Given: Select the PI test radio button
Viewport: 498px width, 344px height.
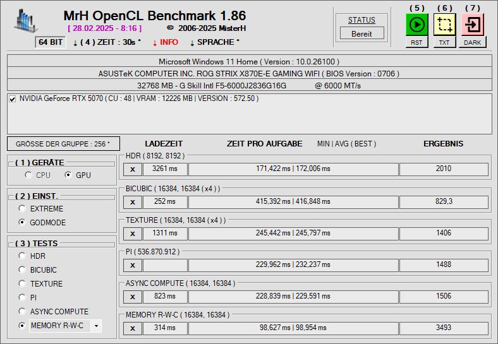Looking at the screenshot, I should tap(22, 297).
